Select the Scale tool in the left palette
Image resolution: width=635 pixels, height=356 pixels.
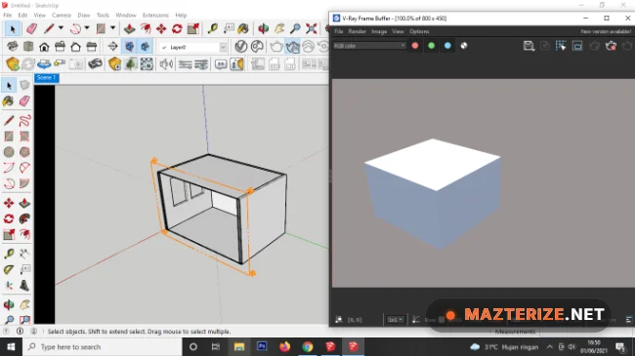tap(9, 234)
